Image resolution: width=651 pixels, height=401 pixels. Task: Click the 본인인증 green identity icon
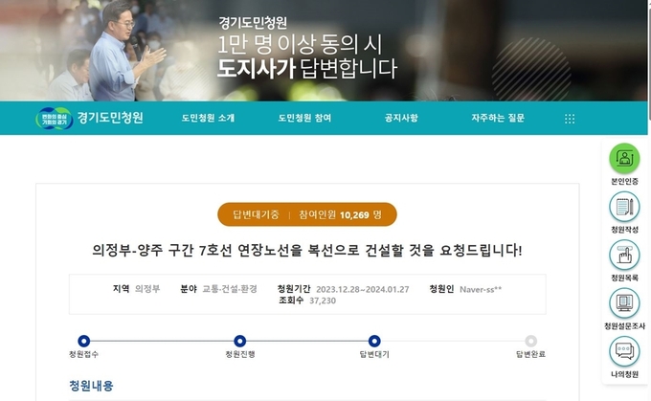tap(624, 158)
